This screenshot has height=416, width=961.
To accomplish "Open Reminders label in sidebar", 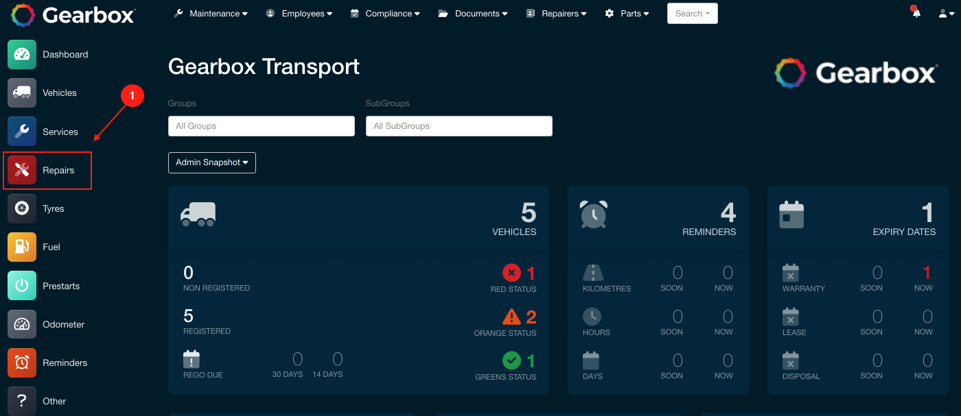I will (65, 363).
